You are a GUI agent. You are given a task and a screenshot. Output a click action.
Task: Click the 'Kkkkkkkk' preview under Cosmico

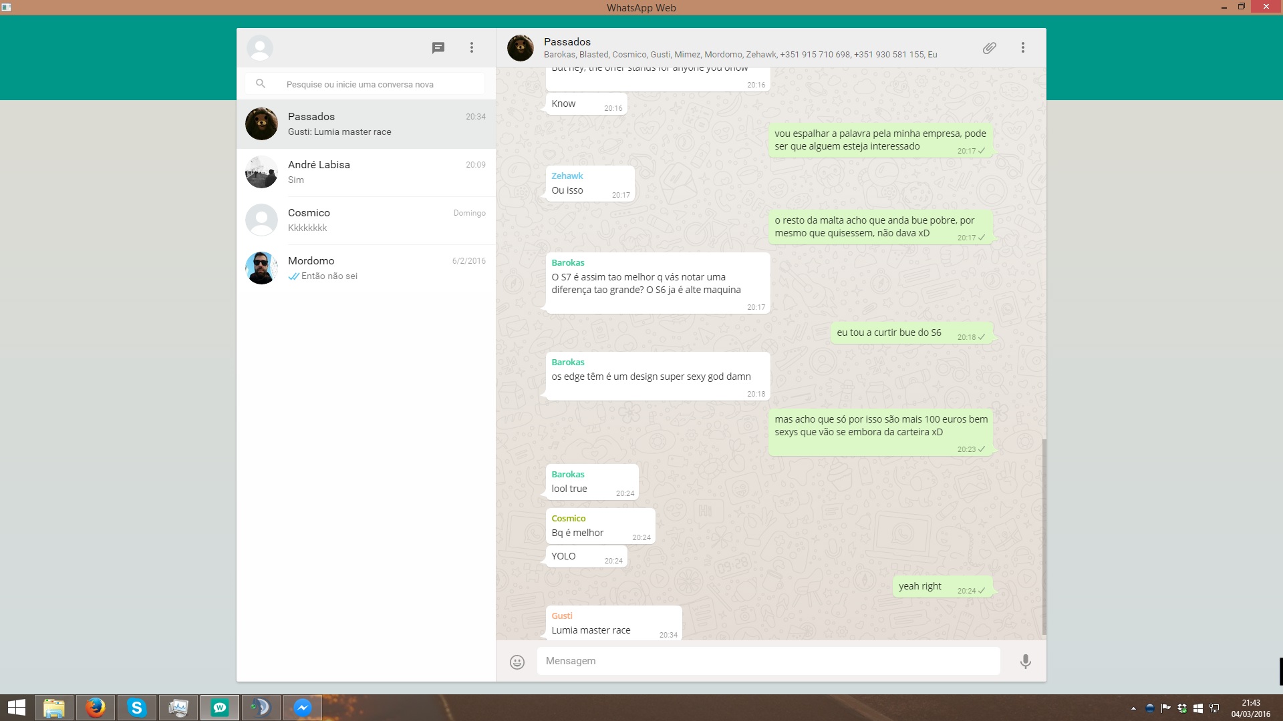tap(307, 228)
